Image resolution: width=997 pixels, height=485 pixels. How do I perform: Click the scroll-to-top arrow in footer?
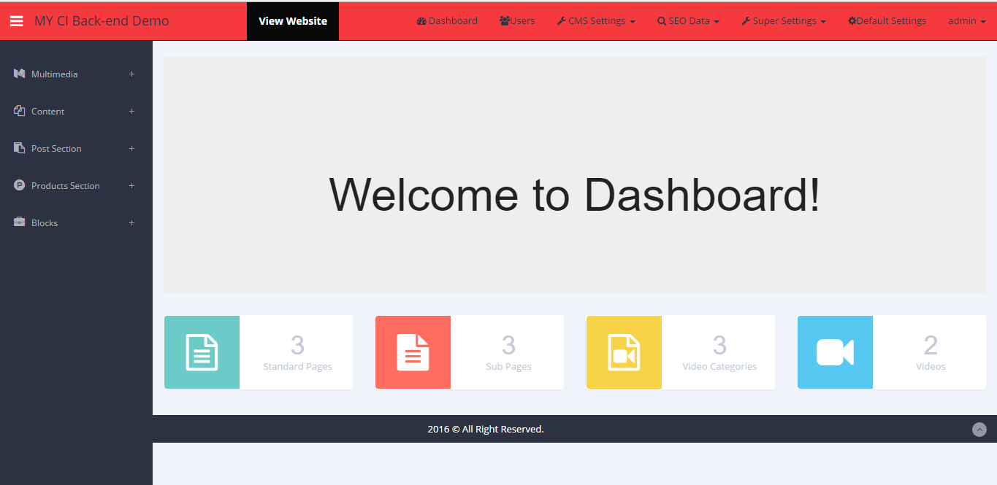click(979, 430)
